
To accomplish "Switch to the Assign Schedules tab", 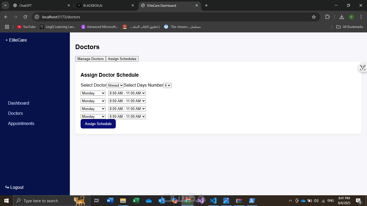I will pos(122,59).
